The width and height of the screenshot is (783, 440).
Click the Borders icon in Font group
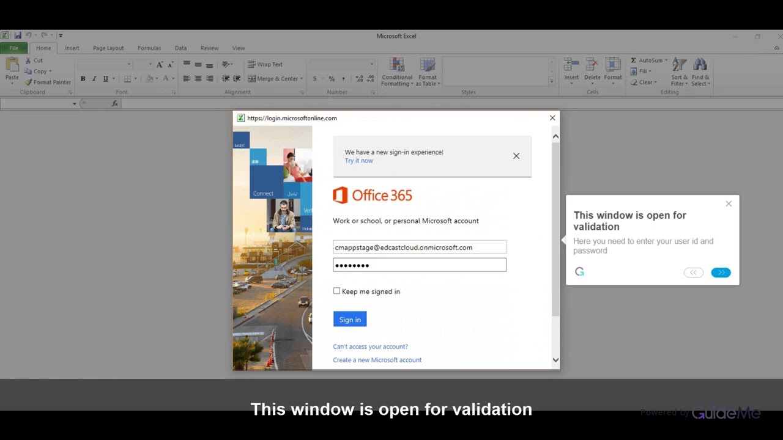point(127,79)
